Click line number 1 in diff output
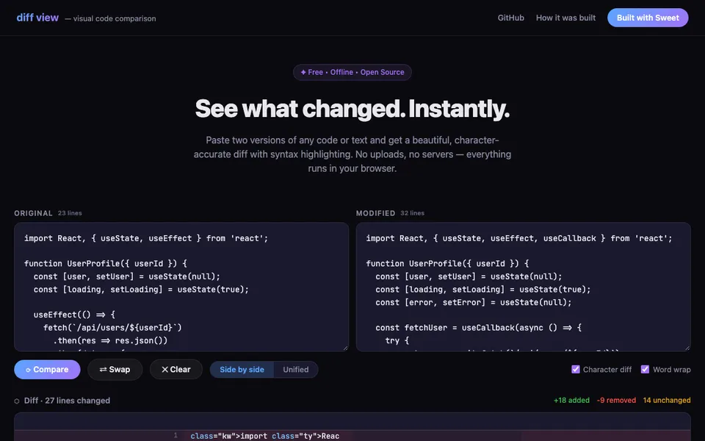The width and height of the screenshot is (705, 441). pyautogui.click(x=176, y=435)
